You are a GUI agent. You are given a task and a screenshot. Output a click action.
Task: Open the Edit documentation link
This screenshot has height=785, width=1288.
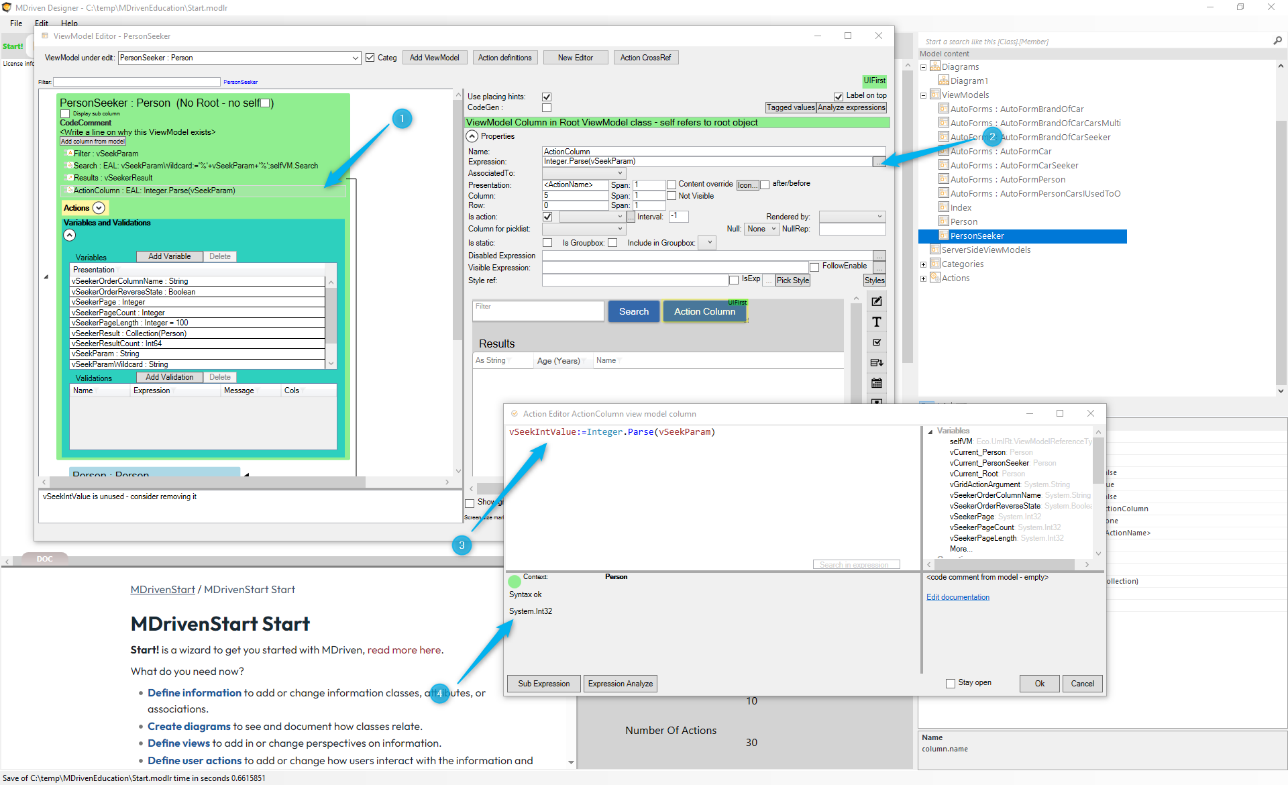(957, 597)
